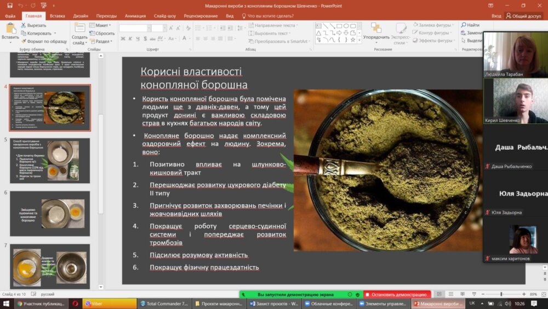Toggle text shadow (S) formatting
548x309 pixels.
point(145,38)
